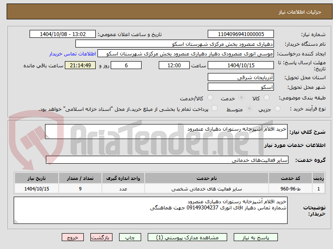Screen dimensions: 333x249
Task: Click the تعداد / مقدار column header
Action: (x=80, y=178)
